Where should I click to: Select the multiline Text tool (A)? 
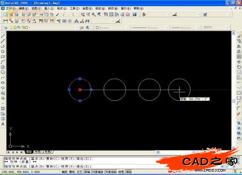[x=3, y=124]
